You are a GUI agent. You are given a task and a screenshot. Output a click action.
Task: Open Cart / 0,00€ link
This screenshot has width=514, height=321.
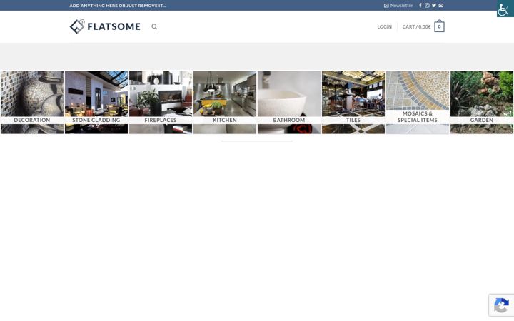tap(416, 27)
